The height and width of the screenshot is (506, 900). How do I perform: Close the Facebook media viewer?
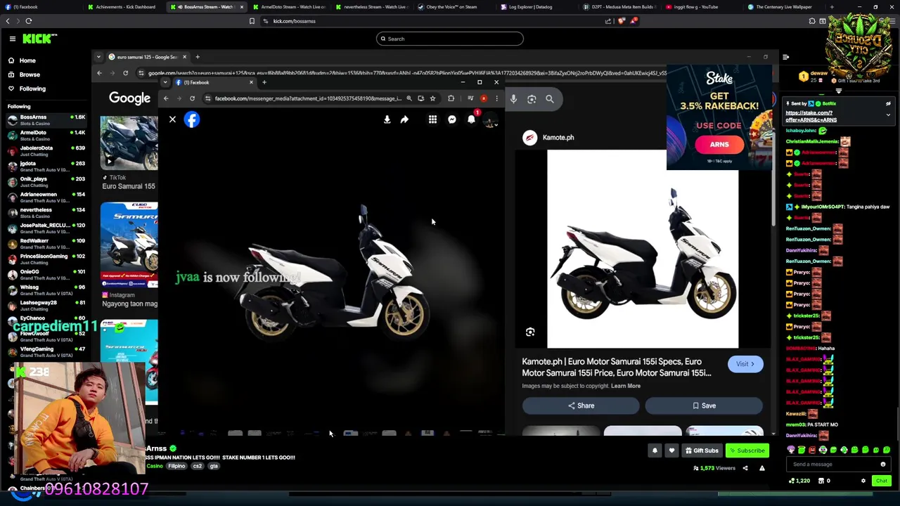pyautogui.click(x=172, y=119)
